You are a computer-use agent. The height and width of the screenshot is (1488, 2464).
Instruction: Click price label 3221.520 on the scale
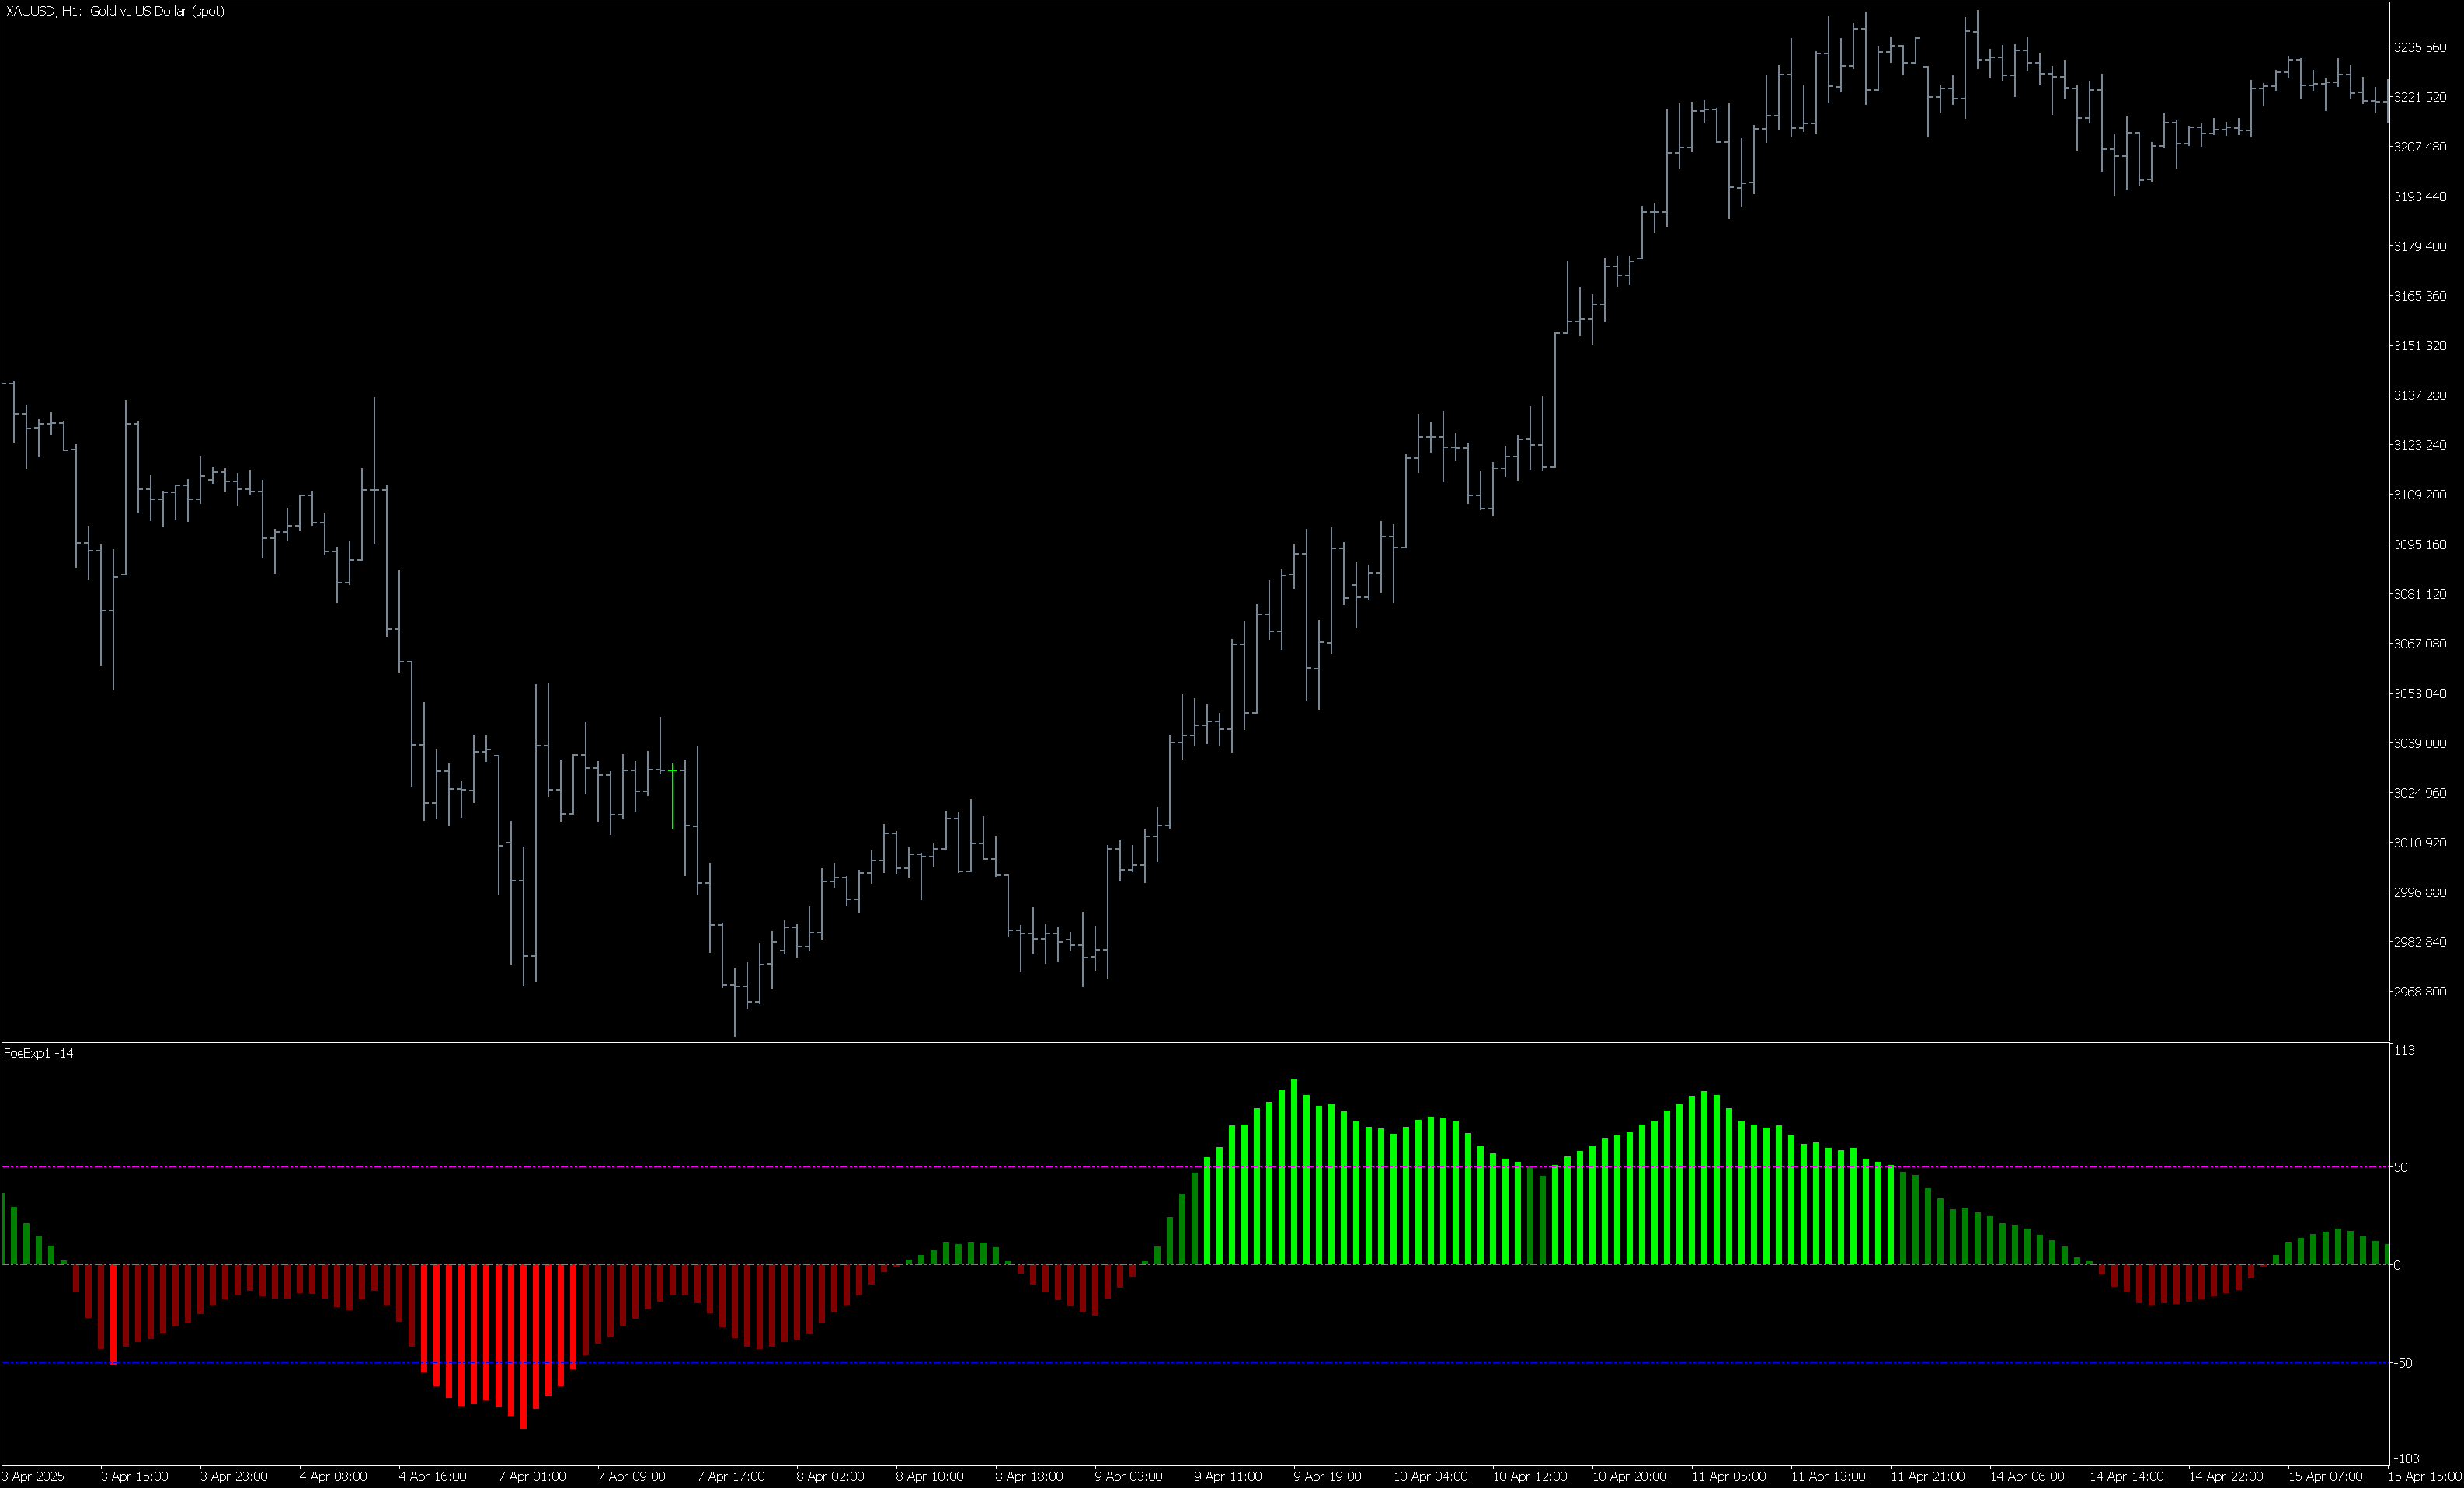pyautogui.click(x=2419, y=97)
